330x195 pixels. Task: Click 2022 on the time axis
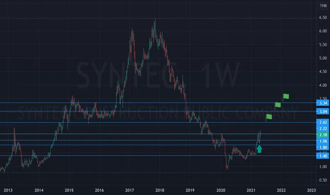pos(281,190)
